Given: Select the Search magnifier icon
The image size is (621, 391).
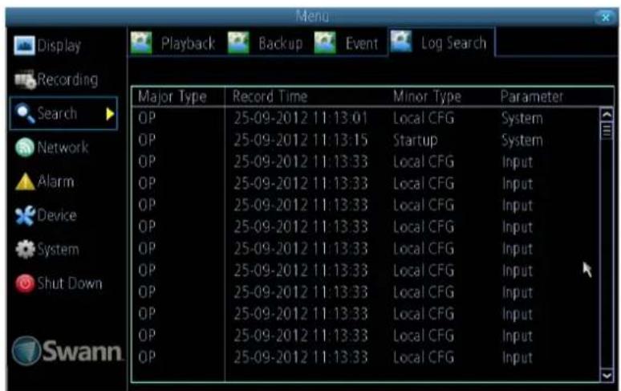Looking at the screenshot, I should pos(25,114).
